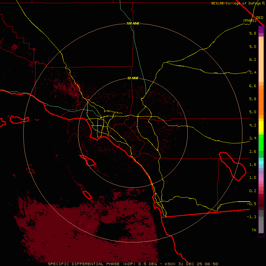Click the TH label on the legend

[x=254, y=230]
